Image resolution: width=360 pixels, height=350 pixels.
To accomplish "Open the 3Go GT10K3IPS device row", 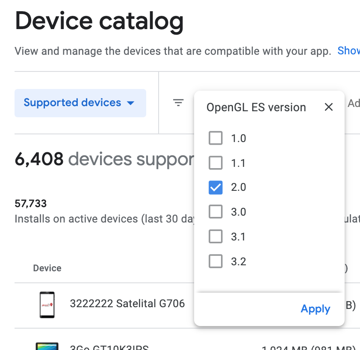I will click(x=109, y=347).
